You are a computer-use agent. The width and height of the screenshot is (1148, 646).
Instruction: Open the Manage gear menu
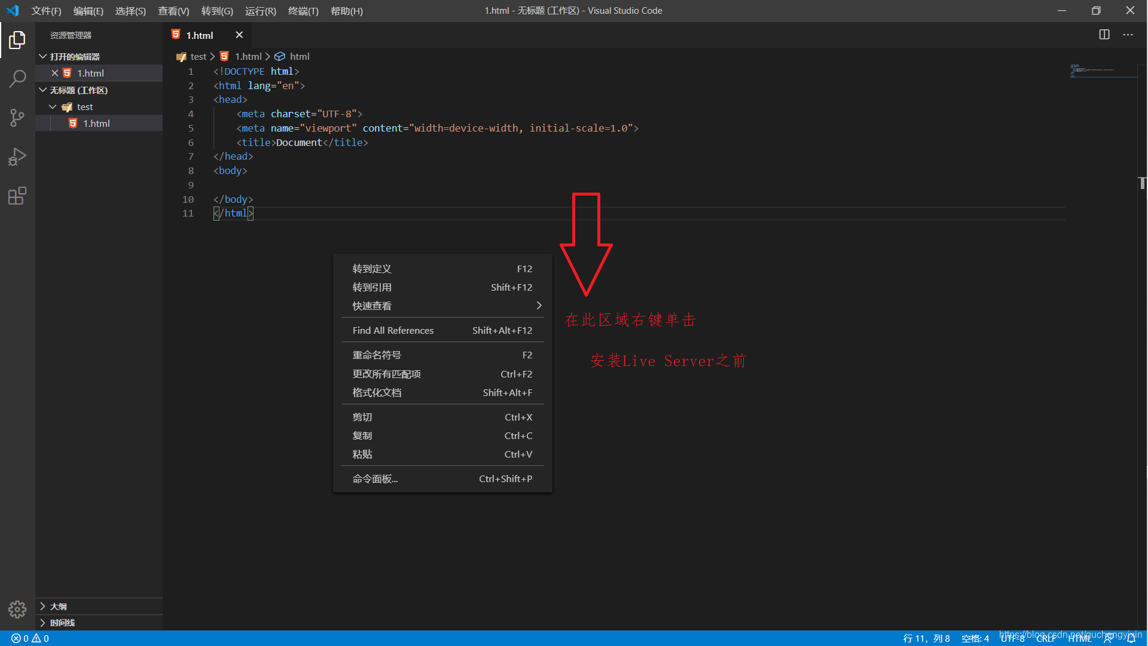coord(17,609)
